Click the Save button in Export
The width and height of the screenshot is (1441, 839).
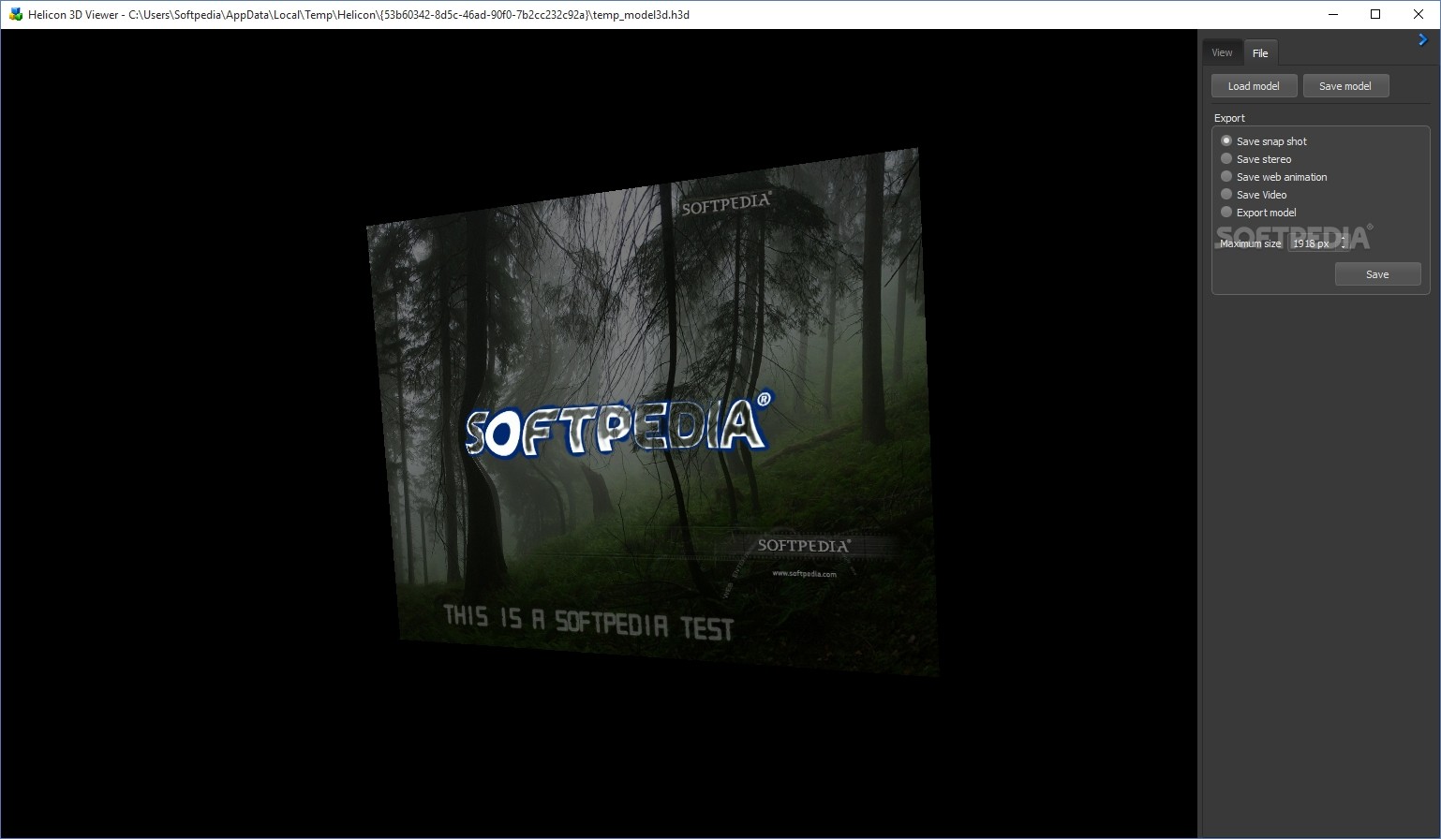point(1377,274)
